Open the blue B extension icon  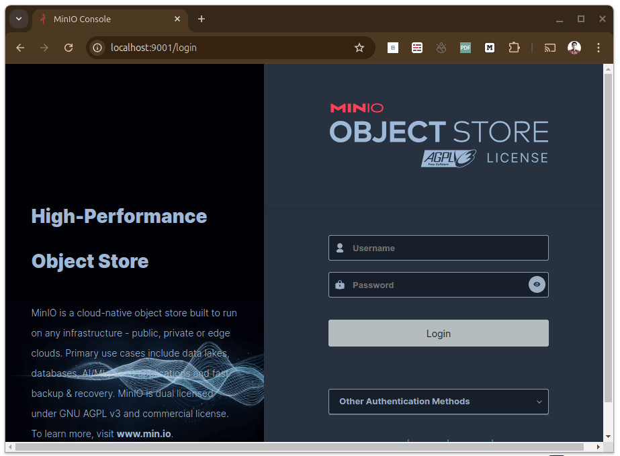coord(393,48)
